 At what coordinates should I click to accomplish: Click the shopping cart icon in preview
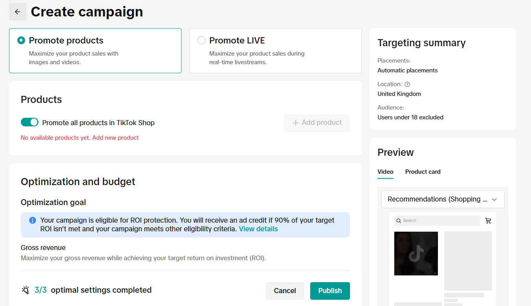pyautogui.click(x=488, y=221)
